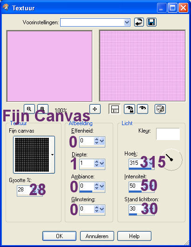Click the Help button
191x247 pixels.
[x=134, y=236]
